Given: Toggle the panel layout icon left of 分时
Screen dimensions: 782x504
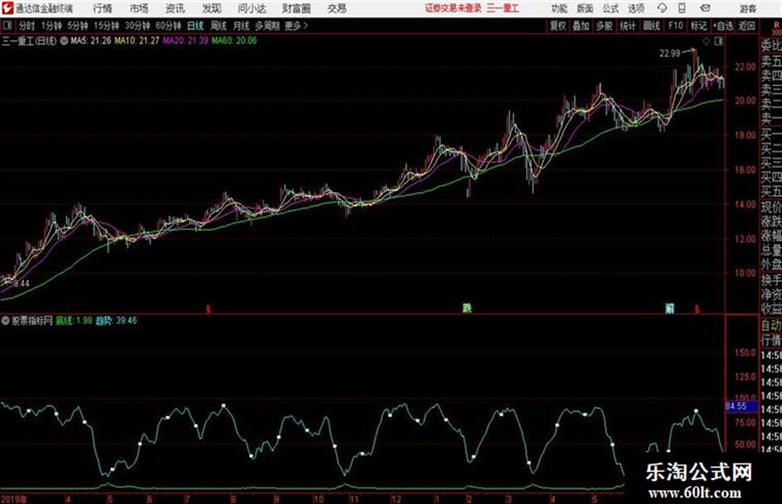Looking at the screenshot, I should click(7, 26).
